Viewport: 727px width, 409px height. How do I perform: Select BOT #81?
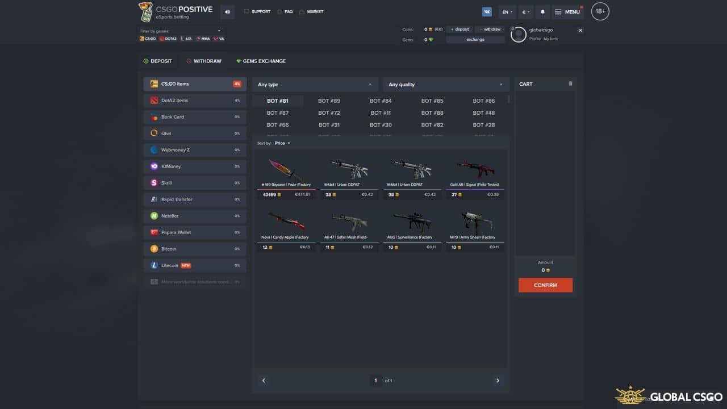(x=278, y=101)
